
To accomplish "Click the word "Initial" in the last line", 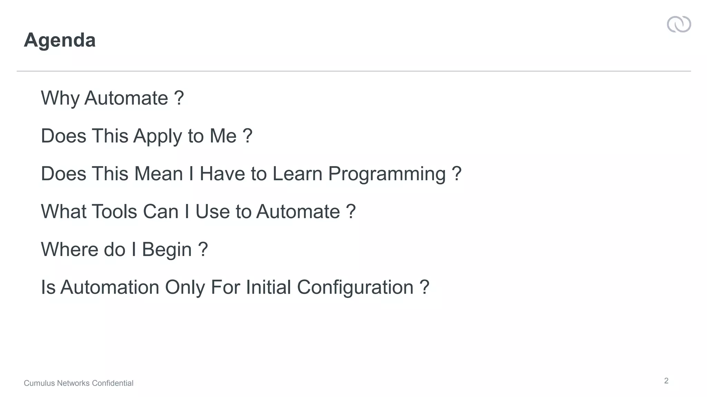I will [268, 287].
